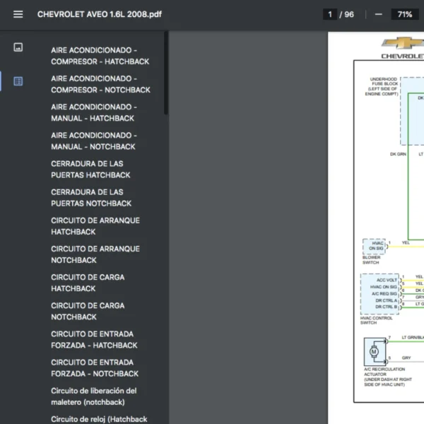The height and width of the screenshot is (424, 424).
Task: Go to AIRE ACONDICIONADO - MANUAL - NOTCHBACK
Action: pos(94,141)
